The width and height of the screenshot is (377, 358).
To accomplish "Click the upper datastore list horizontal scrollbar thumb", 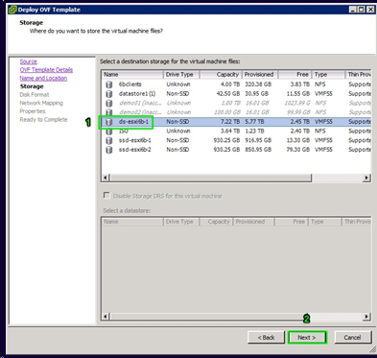I will pos(210,178).
